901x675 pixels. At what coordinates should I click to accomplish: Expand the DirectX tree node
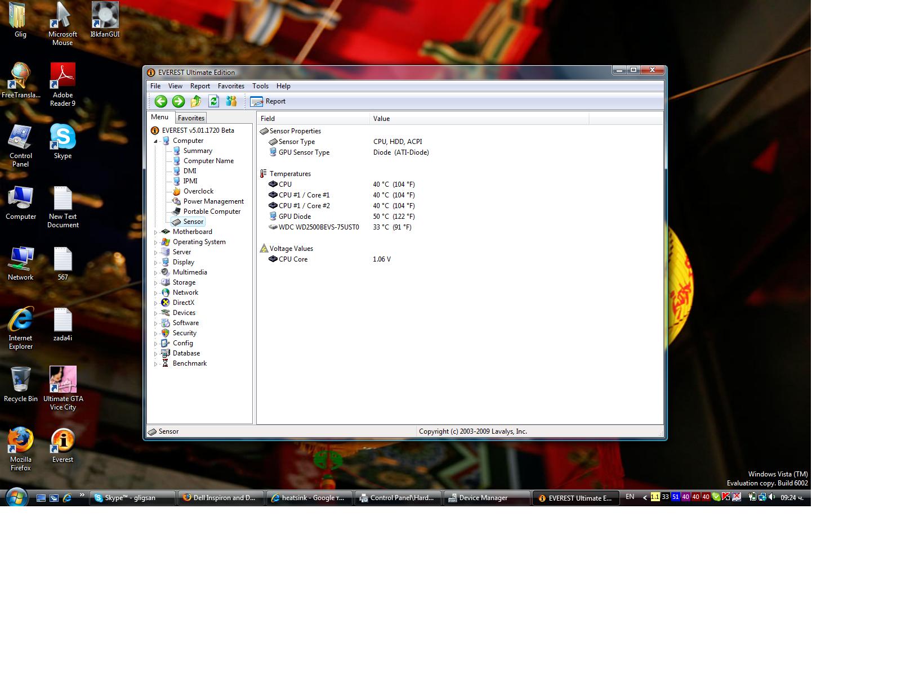[156, 303]
